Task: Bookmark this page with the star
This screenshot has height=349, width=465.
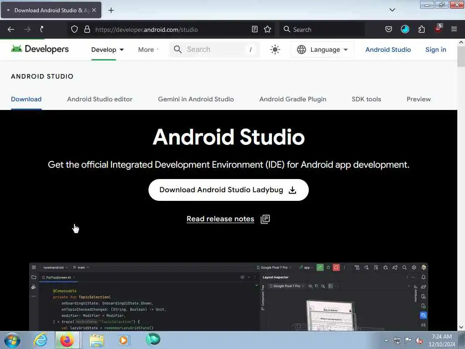Action: (267, 30)
